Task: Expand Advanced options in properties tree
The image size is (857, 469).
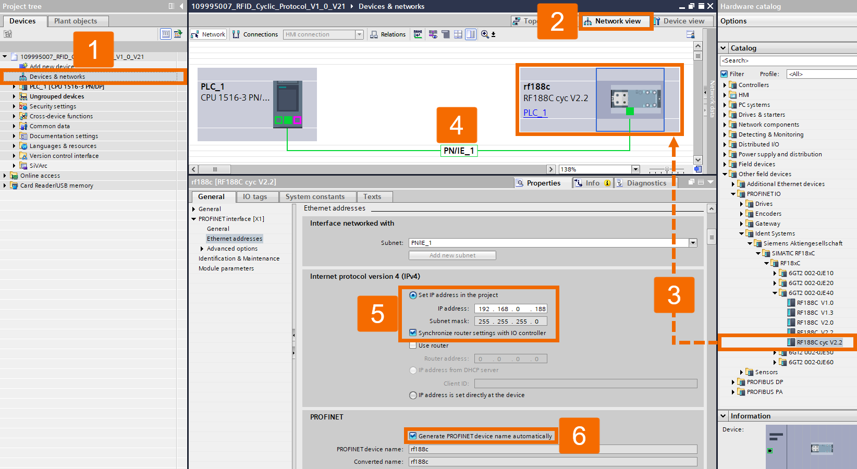Action: point(202,249)
